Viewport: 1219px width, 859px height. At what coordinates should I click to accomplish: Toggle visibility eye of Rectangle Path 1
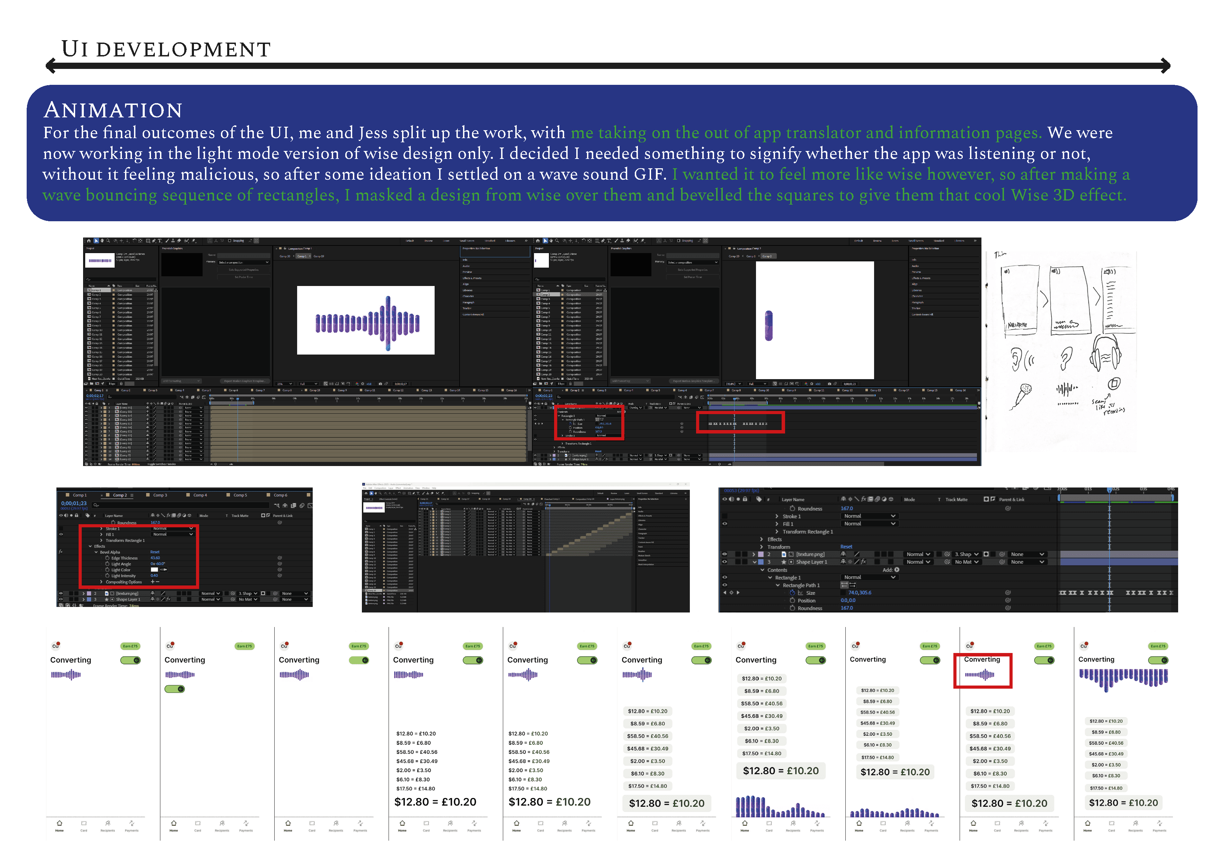pos(725,585)
